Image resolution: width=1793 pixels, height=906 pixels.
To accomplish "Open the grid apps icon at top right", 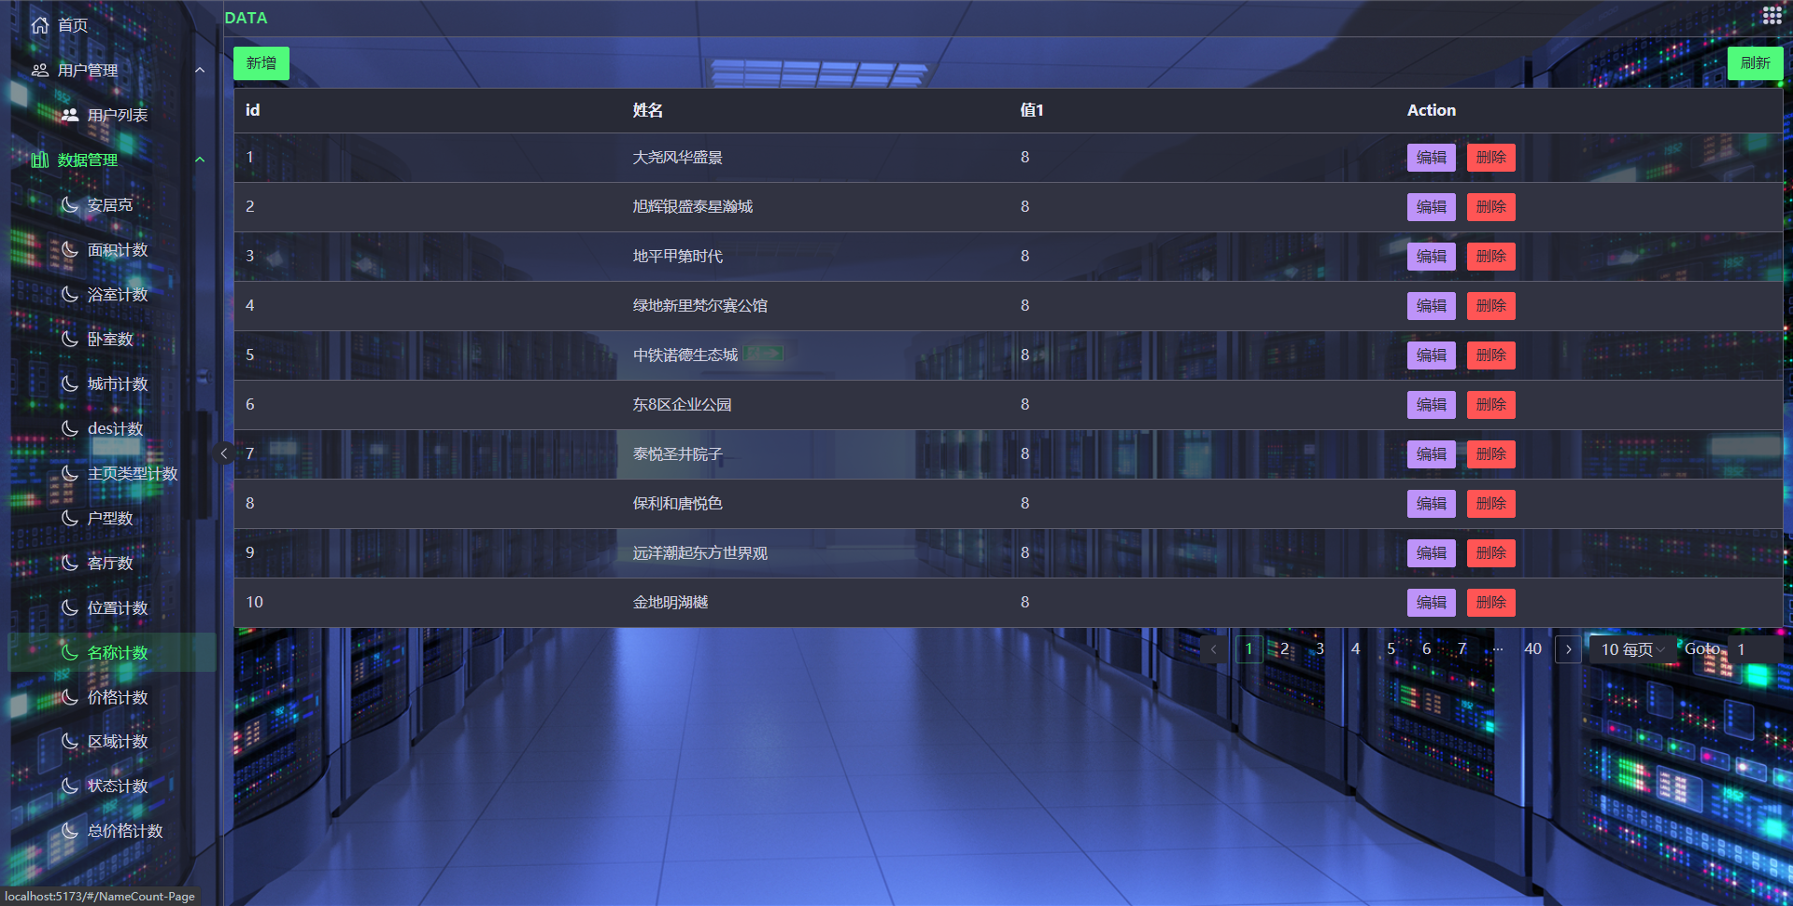I will [x=1772, y=15].
